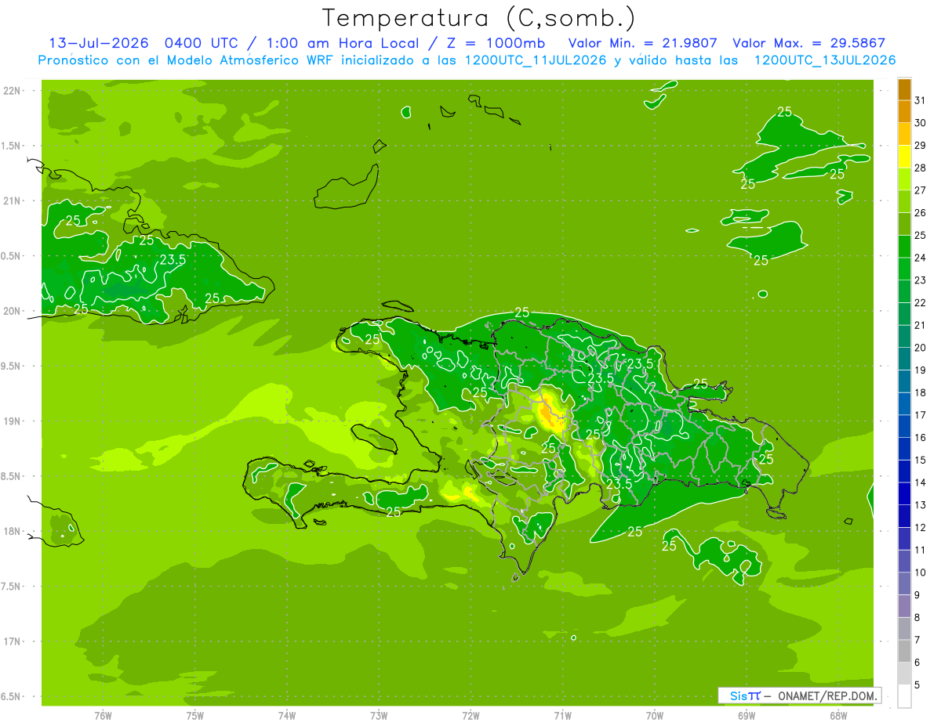The height and width of the screenshot is (726, 941).
Task: Pick the yellow swatch between 28 and 29
Action: point(904,156)
